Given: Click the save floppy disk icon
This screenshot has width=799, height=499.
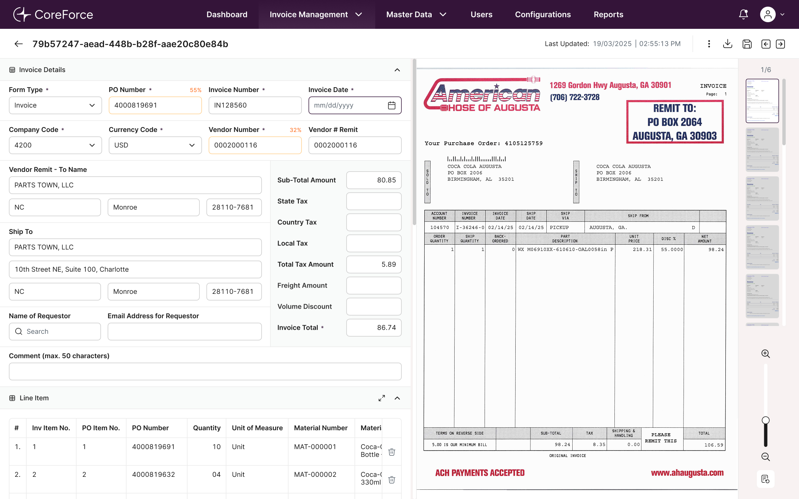Looking at the screenshot, I should point(747,44).
